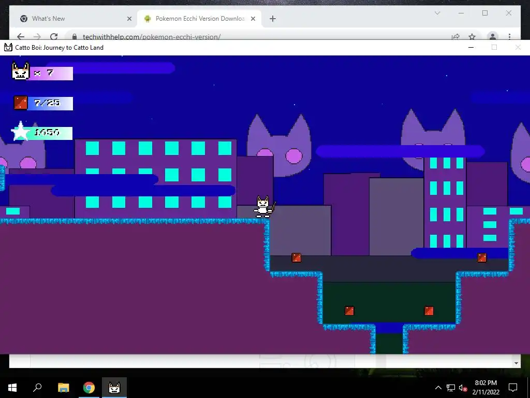Share this page via Chrome's share icon

[x=455, y=37]
